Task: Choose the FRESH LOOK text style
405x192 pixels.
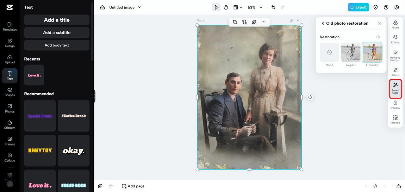Action: point(74,181)
